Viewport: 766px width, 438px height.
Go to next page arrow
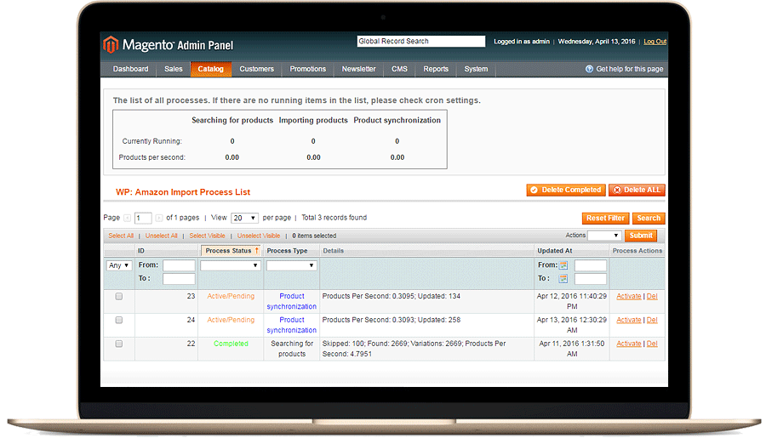click(158, 218)
